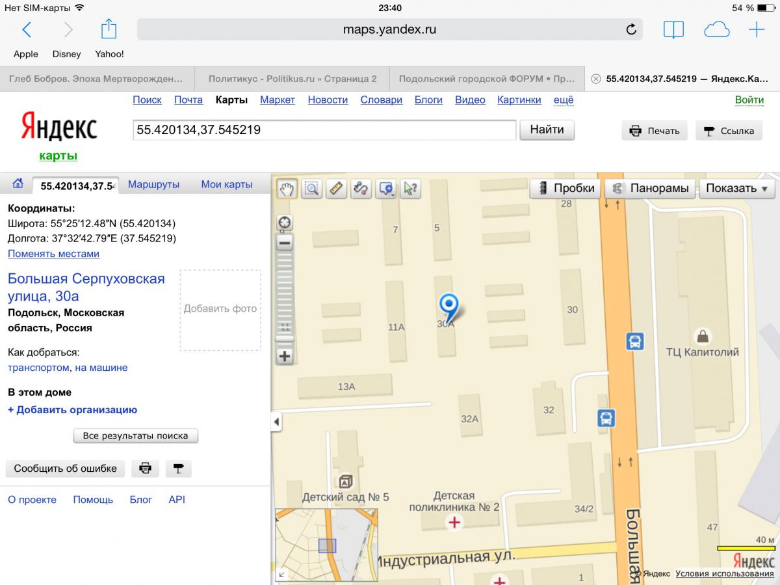Pick the ruler distance measurement tool

point(336,189)
